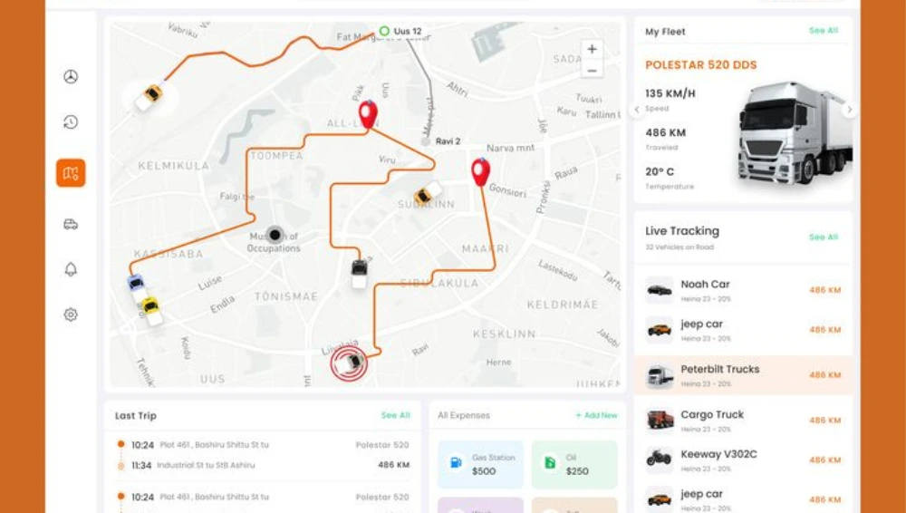Click Add New in All Expenses

(596, 415)
